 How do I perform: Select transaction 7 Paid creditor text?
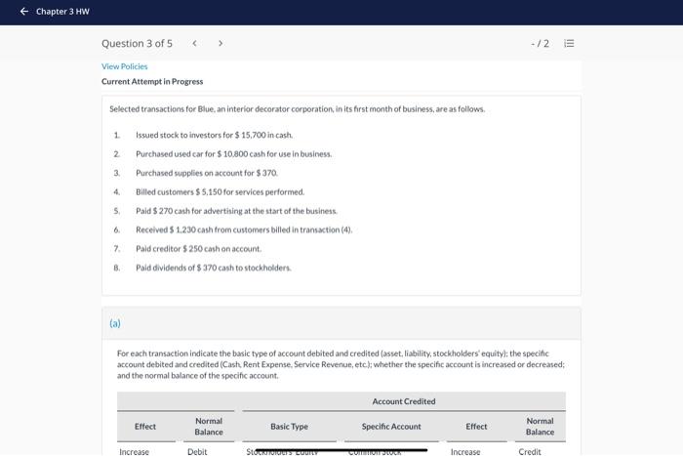click(199, 248)
